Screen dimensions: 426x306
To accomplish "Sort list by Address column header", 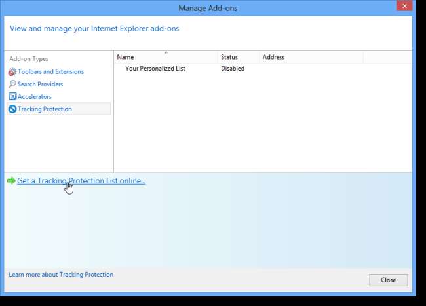I will point(311,57).
